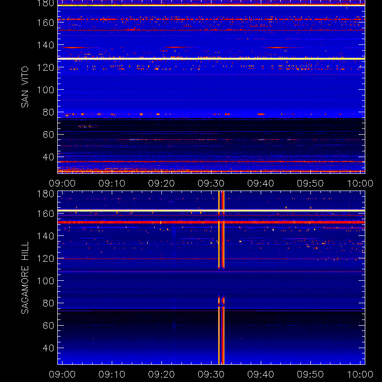Pick the 160 label on Sagamore Hill axis
This screenshot has height=382, width=382.
click(x=45, y=213)
